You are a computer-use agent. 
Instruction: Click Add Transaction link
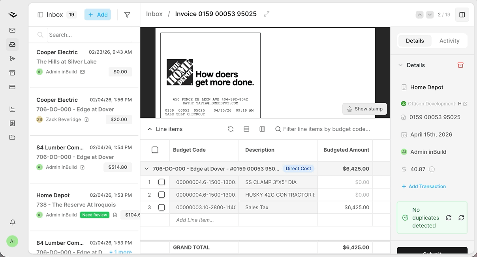(x=424, y=186)
